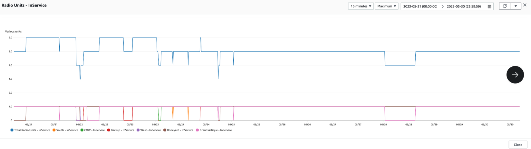Image resolution: width=531 pixels, height=149 pixels.
Task: Toggle West - InService legend entry
Action: [x=149, y=130]
